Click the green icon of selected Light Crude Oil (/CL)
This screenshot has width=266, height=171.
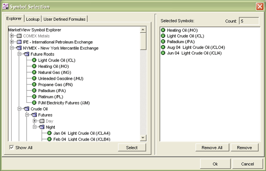[163, 36]
